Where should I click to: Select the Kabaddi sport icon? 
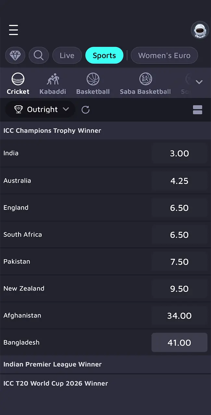click(53, 83)
